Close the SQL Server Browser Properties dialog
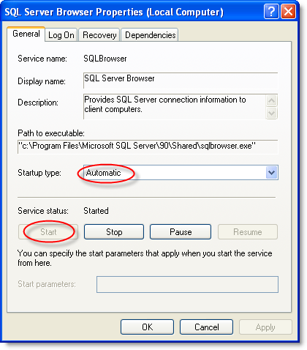The image size is (307, 350). coord(288,12)
